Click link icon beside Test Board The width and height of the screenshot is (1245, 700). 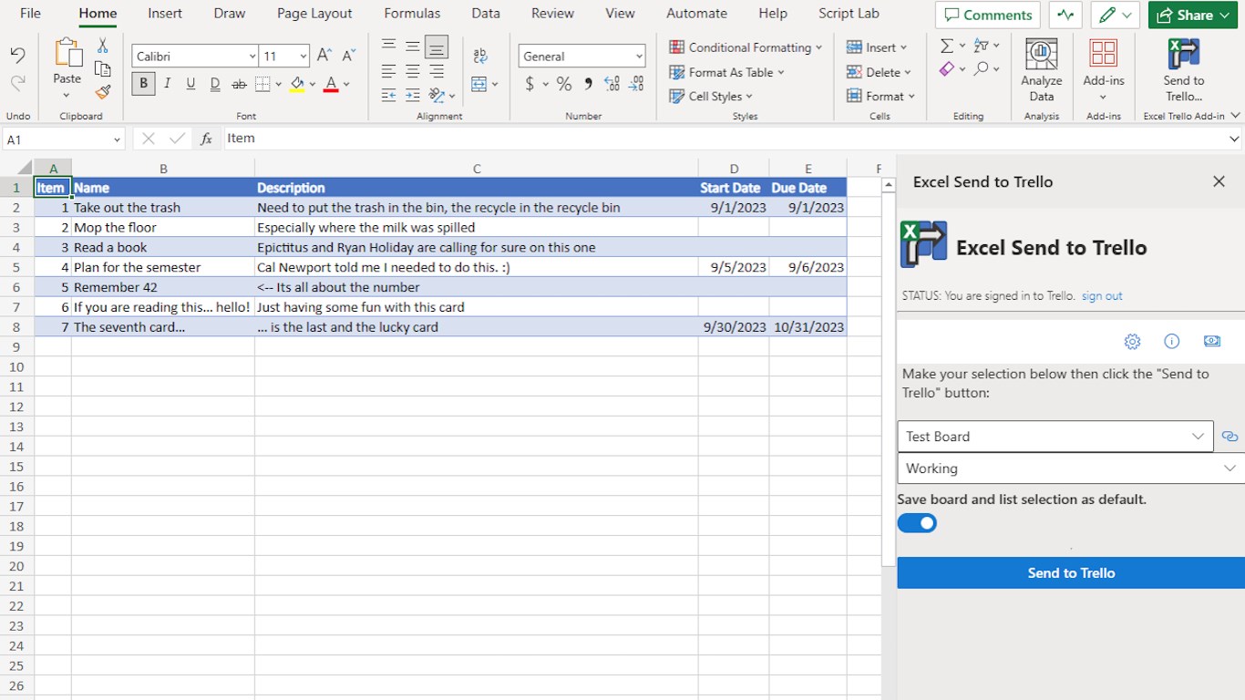1230,437
